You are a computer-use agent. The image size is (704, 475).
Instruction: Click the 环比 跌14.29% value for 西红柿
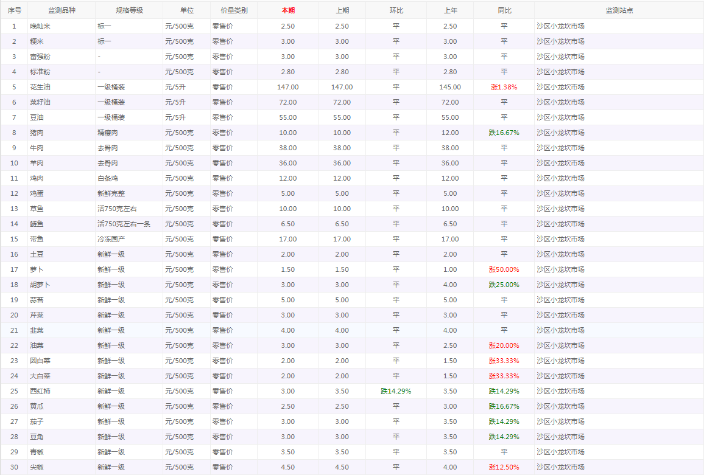[396, 392]
